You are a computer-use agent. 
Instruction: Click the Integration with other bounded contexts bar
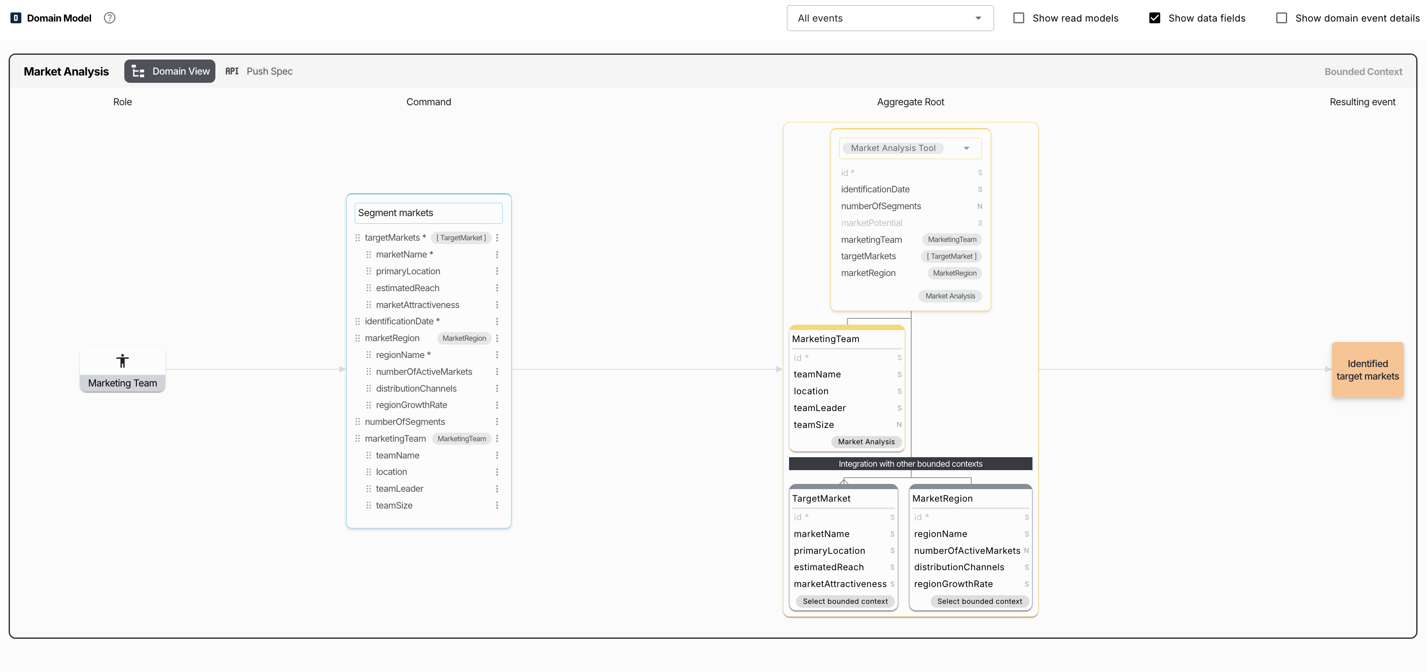tap(910, 464)
